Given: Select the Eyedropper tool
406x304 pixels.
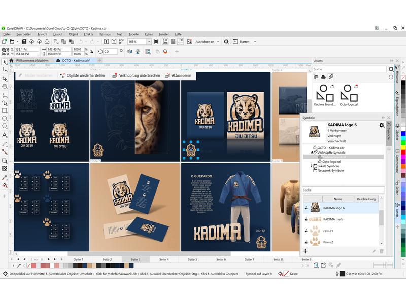Looking at the screenshot, I should tap(5, 178).
